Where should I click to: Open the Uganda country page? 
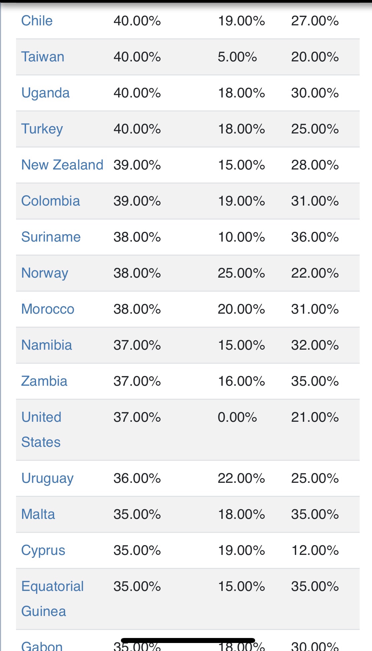point(45,93)
